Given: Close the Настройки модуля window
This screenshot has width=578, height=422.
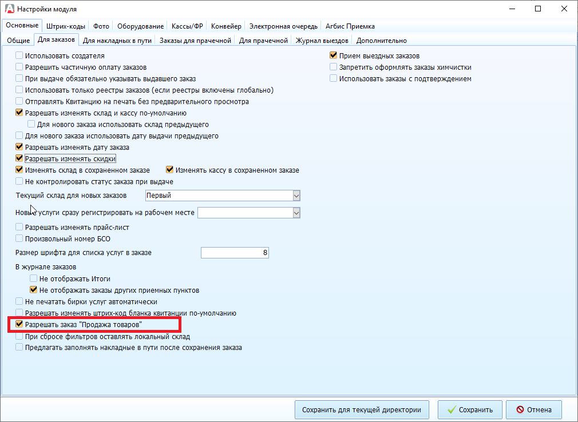Looking at the screenshot, I should [564, 9].
